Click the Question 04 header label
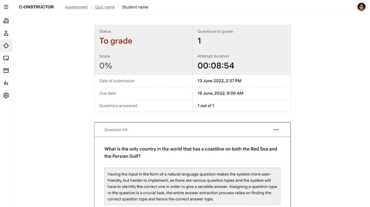This screenshot has height=207, width=370. pyautogui.click(x=116, y=130)
